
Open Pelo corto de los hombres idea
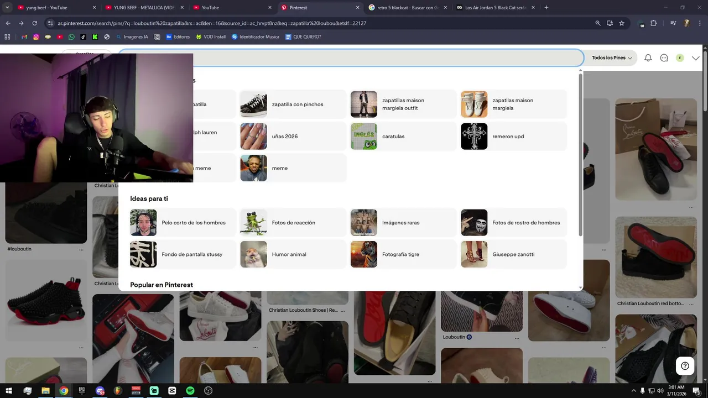click(x=183, y=223)
